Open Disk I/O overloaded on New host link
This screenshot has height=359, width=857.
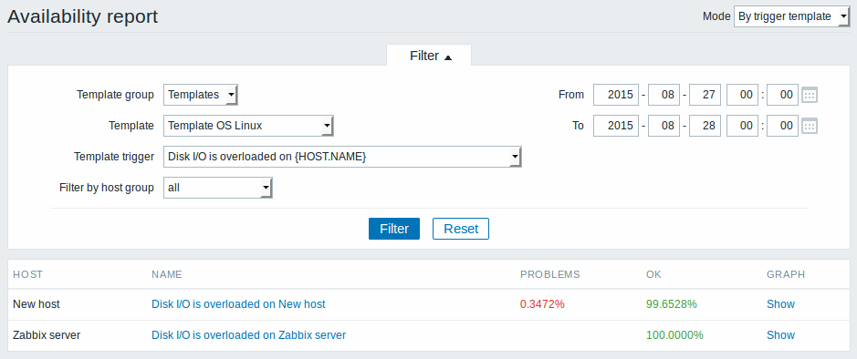click(x=238, y=304)
